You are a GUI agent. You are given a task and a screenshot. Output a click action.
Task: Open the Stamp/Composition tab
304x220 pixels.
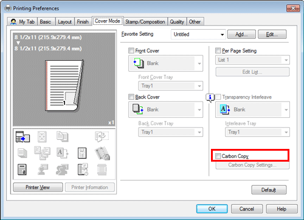(x=145, y=22)
